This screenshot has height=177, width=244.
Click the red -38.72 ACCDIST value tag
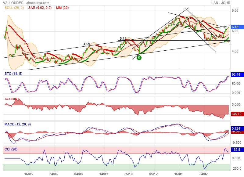pyautogui.click(x=237, y=114)
